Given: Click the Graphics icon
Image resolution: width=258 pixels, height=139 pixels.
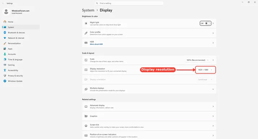Looking at the screenshot, I should tap(86, 116).
